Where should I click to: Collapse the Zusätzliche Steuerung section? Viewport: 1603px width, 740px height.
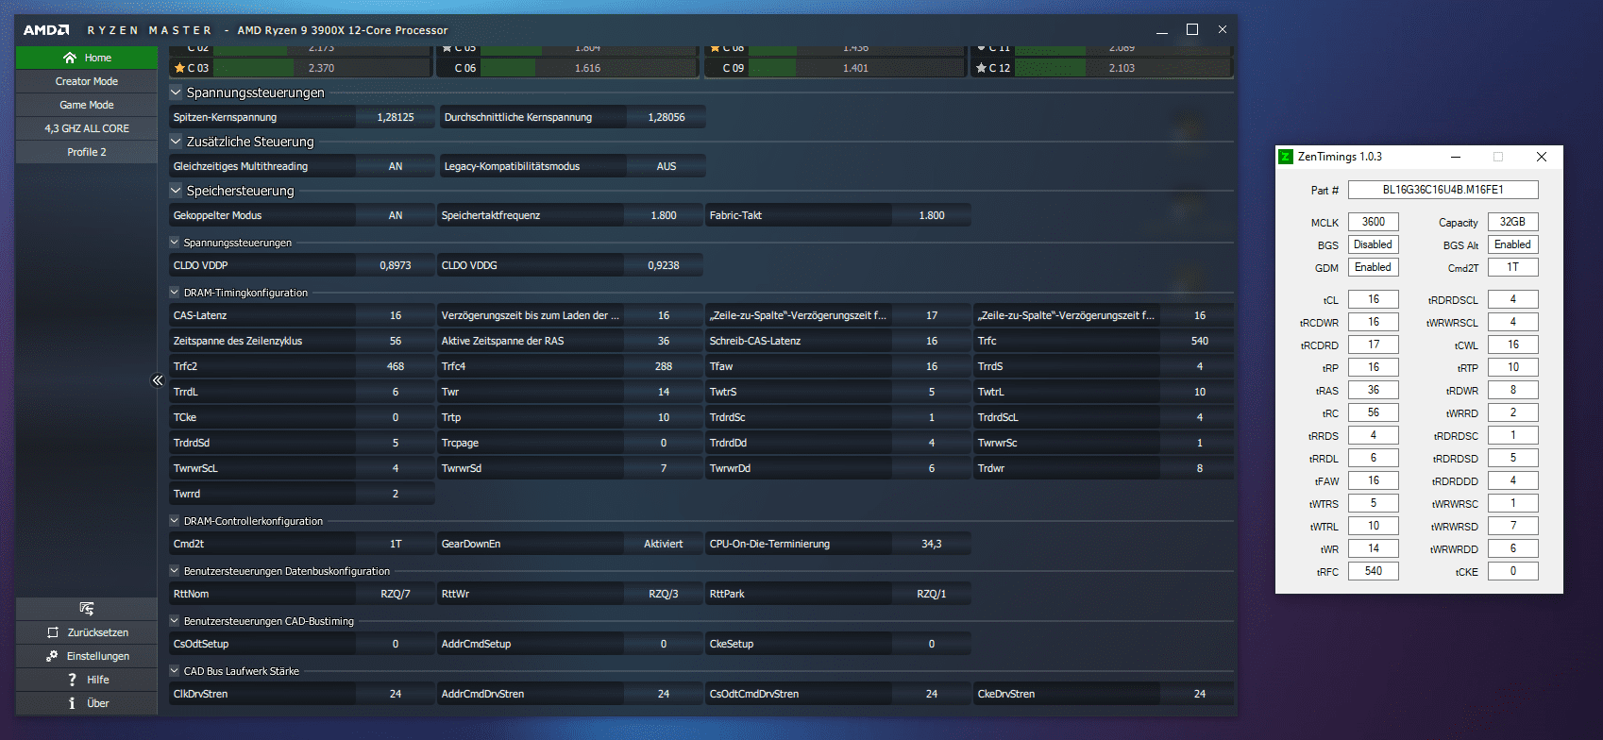pos(176,142)
